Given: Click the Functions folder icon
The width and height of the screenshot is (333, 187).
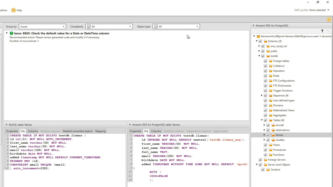Looking at the screenshot, I should [x=271, y=155].
